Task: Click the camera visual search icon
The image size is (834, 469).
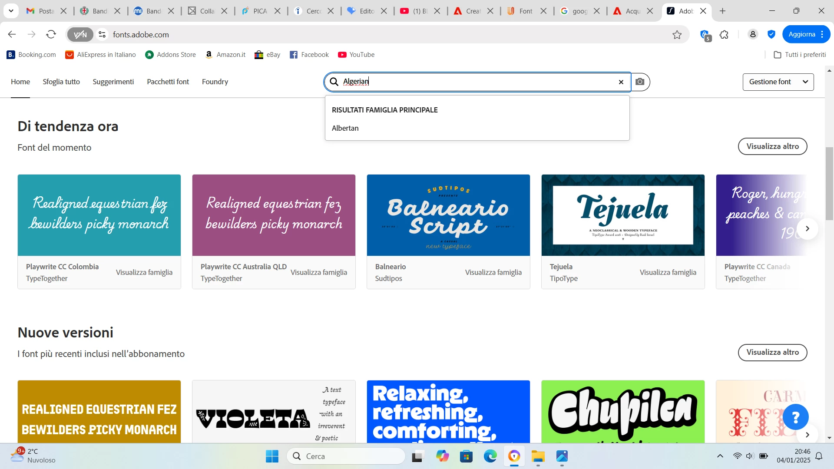Action: pyautogui.click(x=640, y=82)
